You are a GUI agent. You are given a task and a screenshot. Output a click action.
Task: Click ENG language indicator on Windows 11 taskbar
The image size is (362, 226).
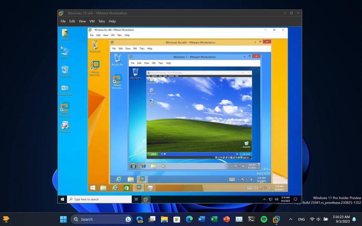click(x=301, y=219)
